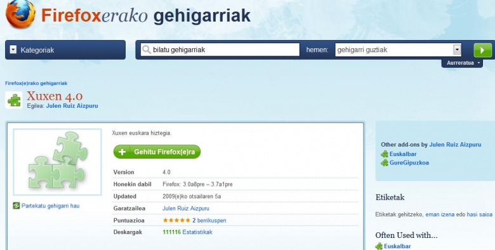The image size is (495, 250).
Task: Click the Firefox logo icon
Action: pyautogui.click(x=20, y=14)
